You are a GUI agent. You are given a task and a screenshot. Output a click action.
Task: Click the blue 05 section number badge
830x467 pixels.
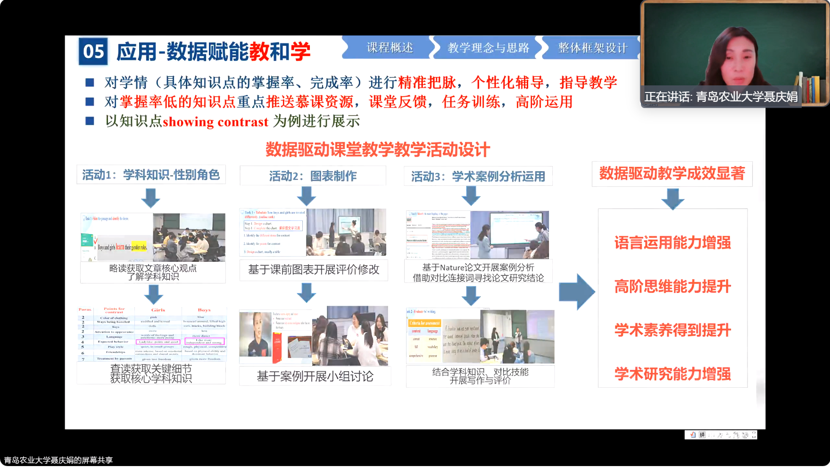coord(93,51)
